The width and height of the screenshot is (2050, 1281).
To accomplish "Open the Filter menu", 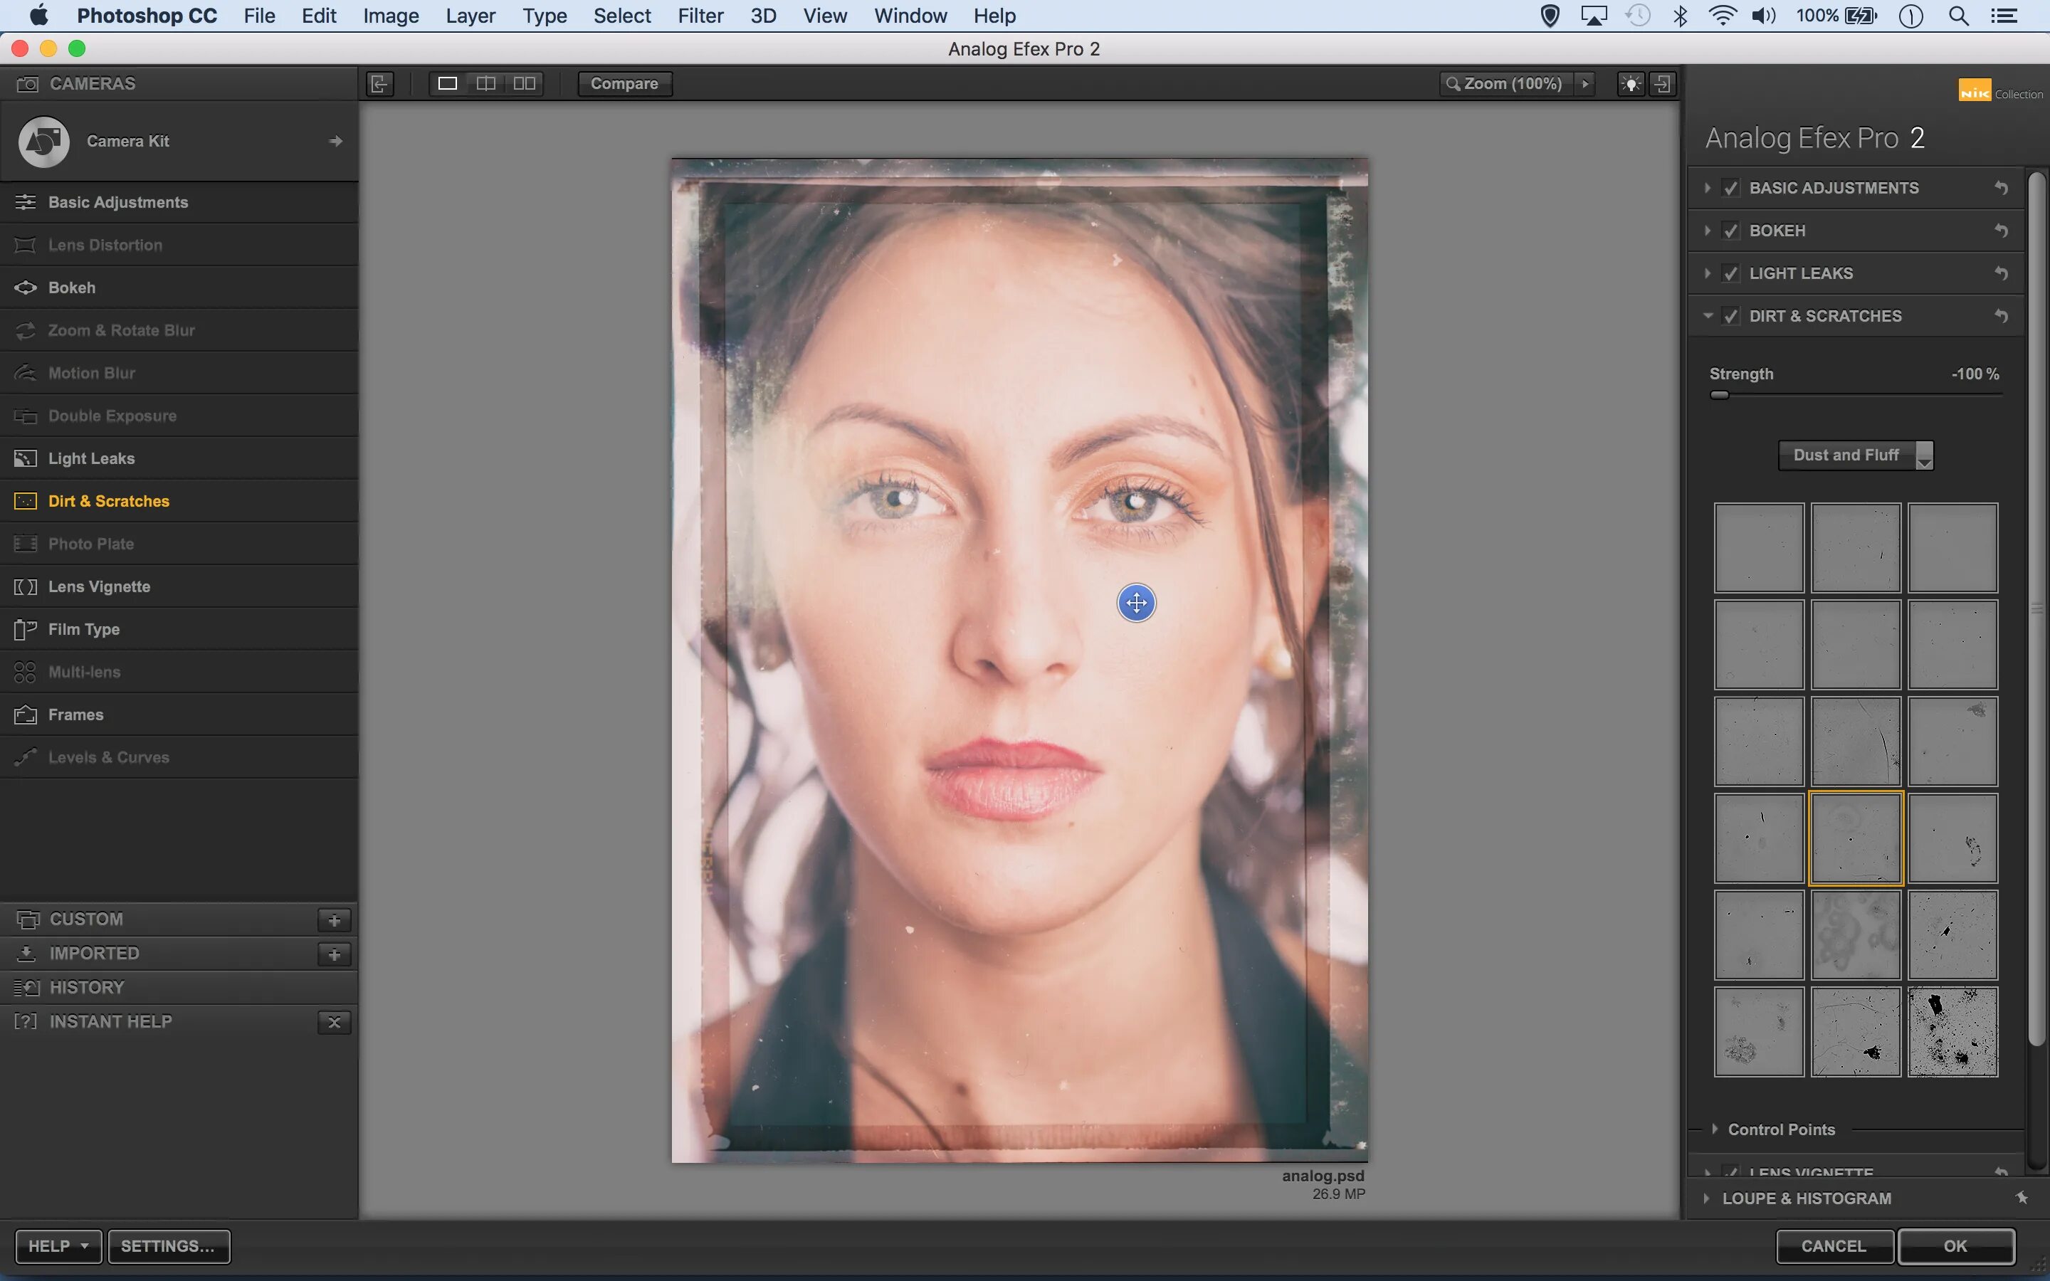I will 700,16.
